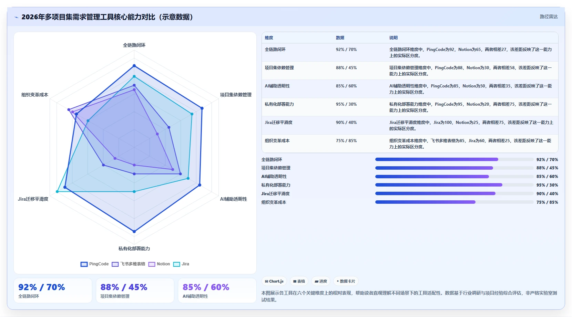Click the 说明 column header
Image resolution: width=572 pixels, height=317 pixels.
tap(394, 38)
